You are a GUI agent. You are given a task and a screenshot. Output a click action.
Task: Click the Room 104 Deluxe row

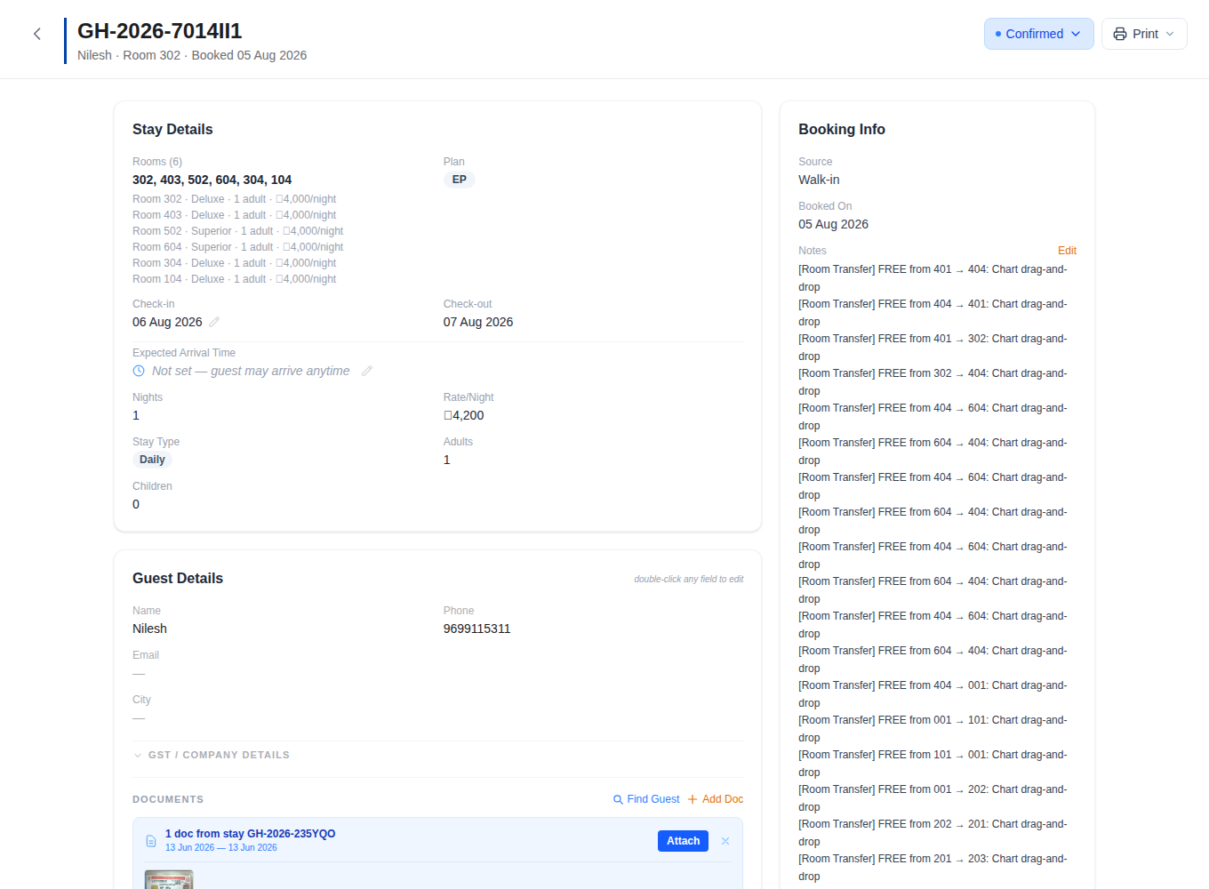pos(235,279)
